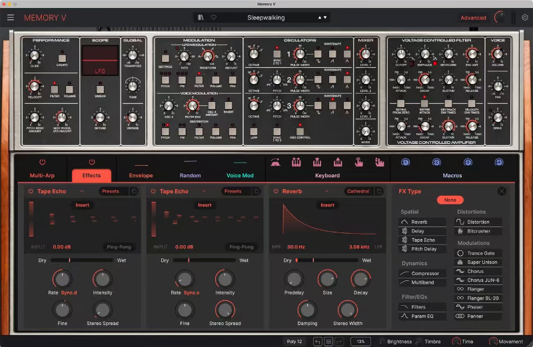Select Macro 4 icon
This screenshot has height=347, width=533.
pyautogui.click(x=498, y=163)
